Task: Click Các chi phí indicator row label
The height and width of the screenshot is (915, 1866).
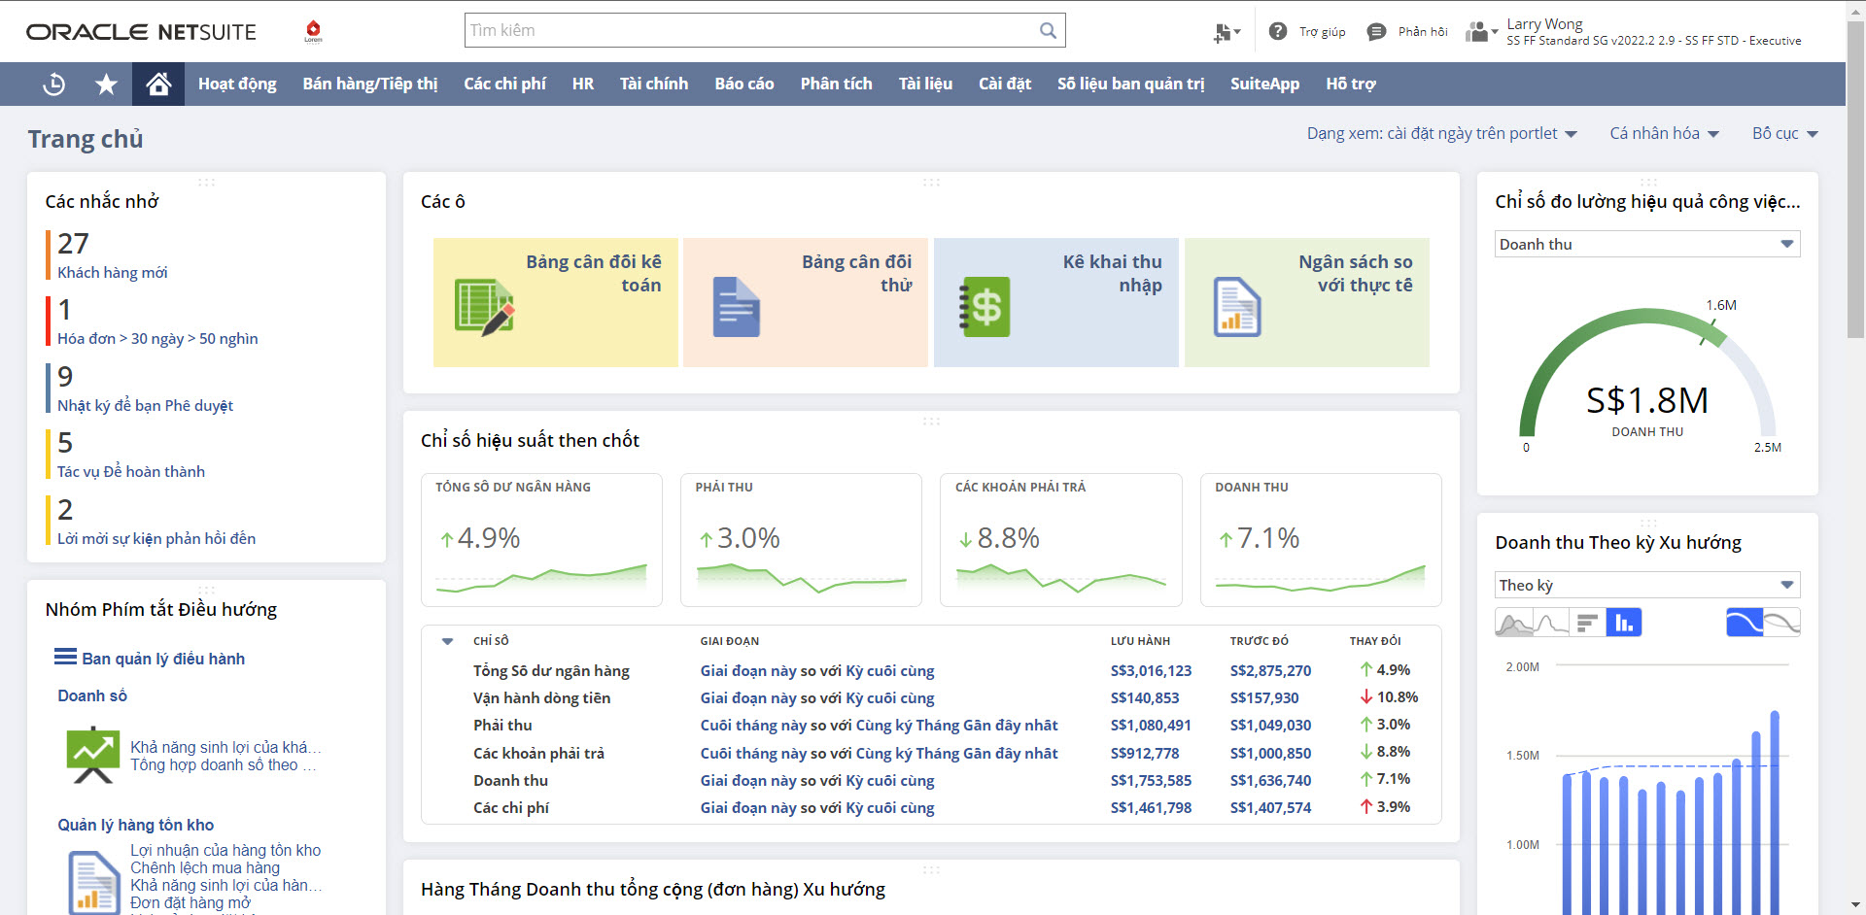Action: [x=511, y=808]
